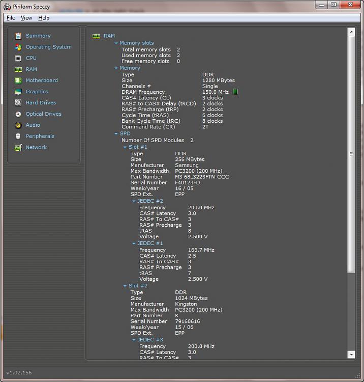This screenshot has width=364, height=382.
Task: Click the Optical Drives disc icon
Action: pos(18,114)
